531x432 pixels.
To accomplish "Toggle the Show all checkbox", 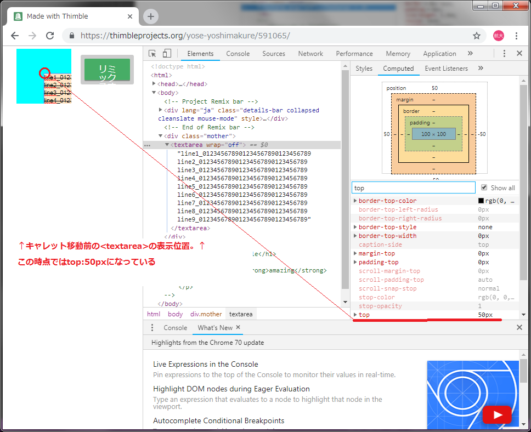I will click(x=484, y=187).
